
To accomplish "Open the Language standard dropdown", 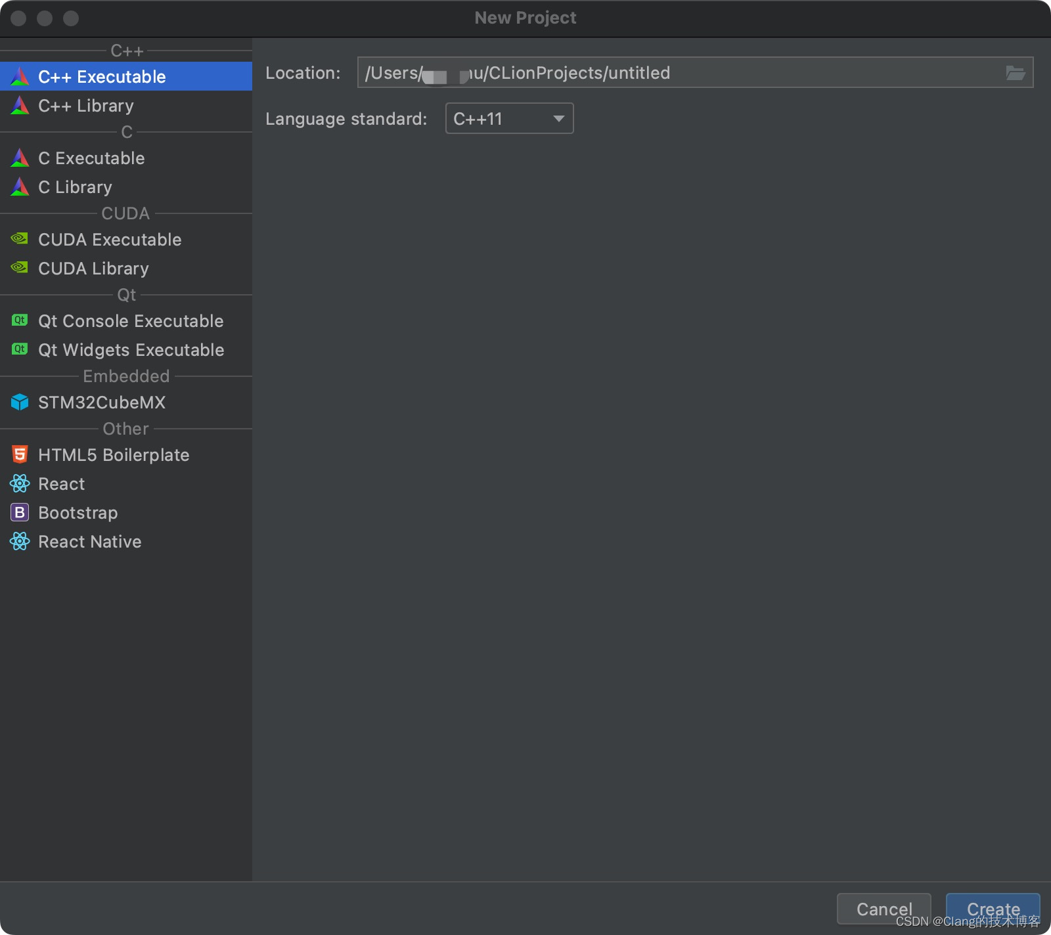I will pos(509,119).
